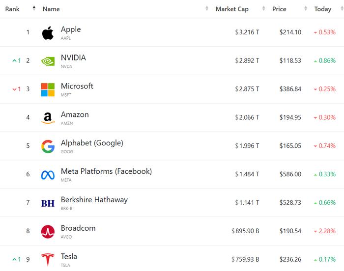The image size is (344, 271).
Task: Click the Meta infinity logo
Action: [x=48, y=175]
